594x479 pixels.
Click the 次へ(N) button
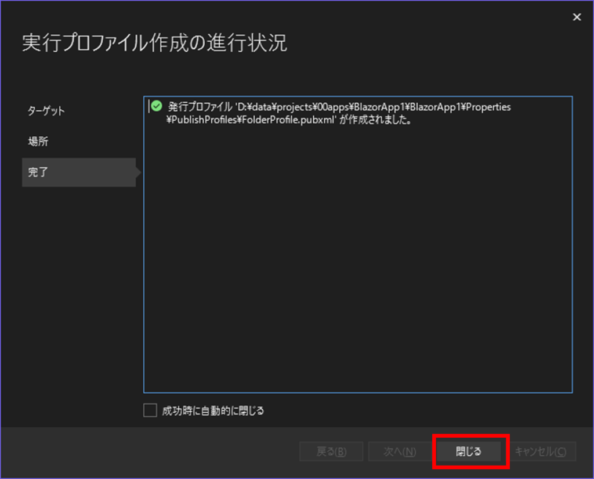click(x=400, y=452)
